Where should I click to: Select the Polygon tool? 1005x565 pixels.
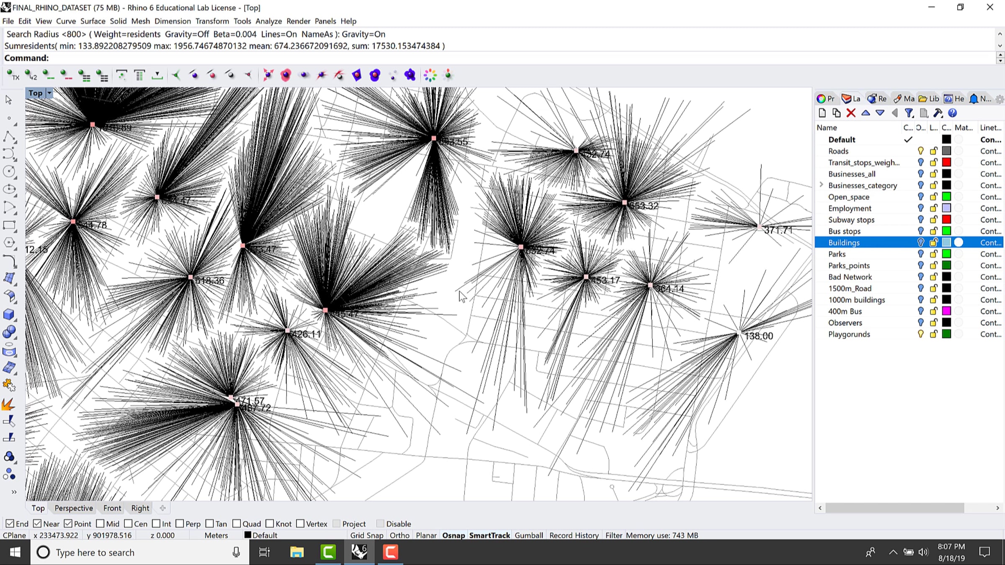coord(9,243)
